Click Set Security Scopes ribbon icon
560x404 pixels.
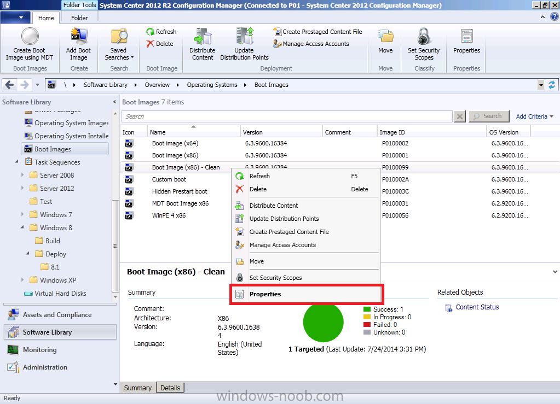424,37
